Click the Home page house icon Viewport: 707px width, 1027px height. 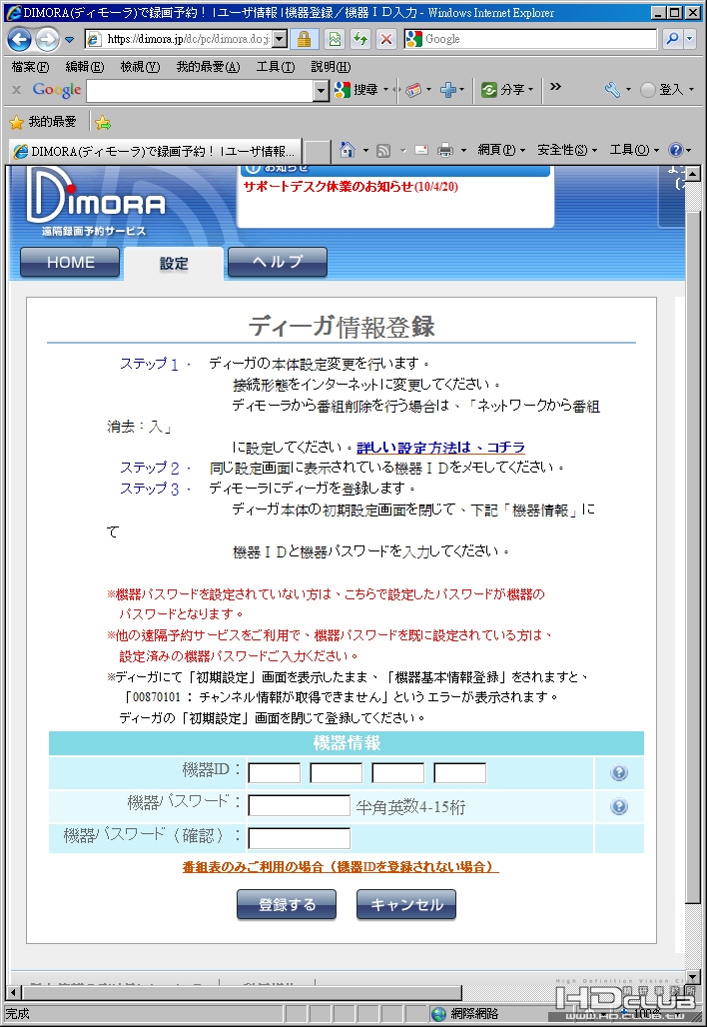348,150
